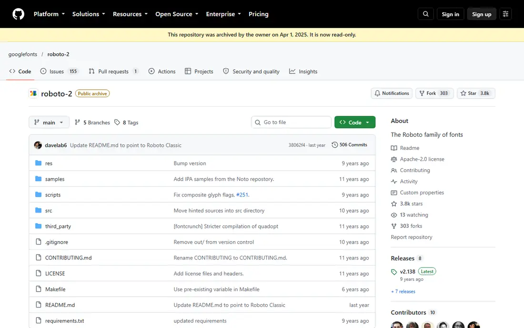The width and height of the screenshot is (524, 328).
Task: Click the Sign in button
Action: coord(450,14)
